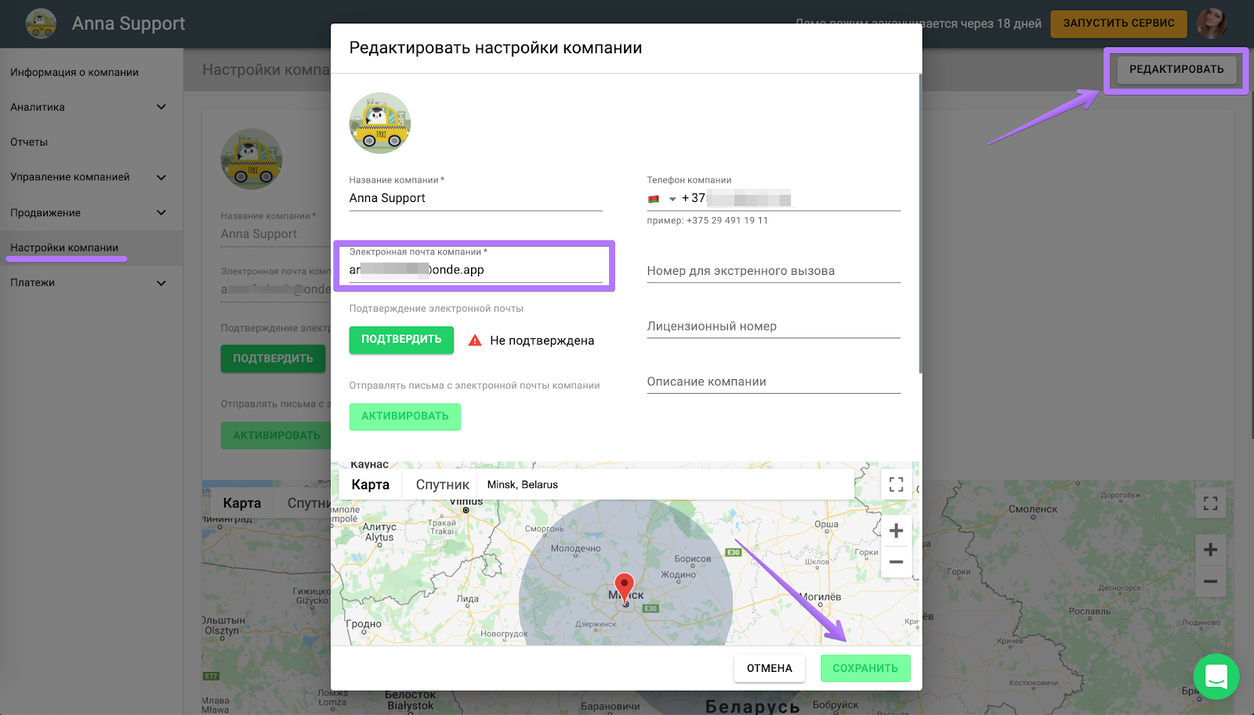Switch dialog map to Карта view
Screen dimensions: 1254x715
pyautogui.click(x=370, y=485)
